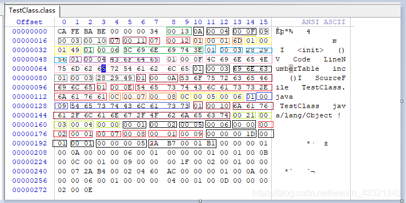Click column header 15 above hex bytes
This screenshot has width=406, height=203.
tap(264, 22)
